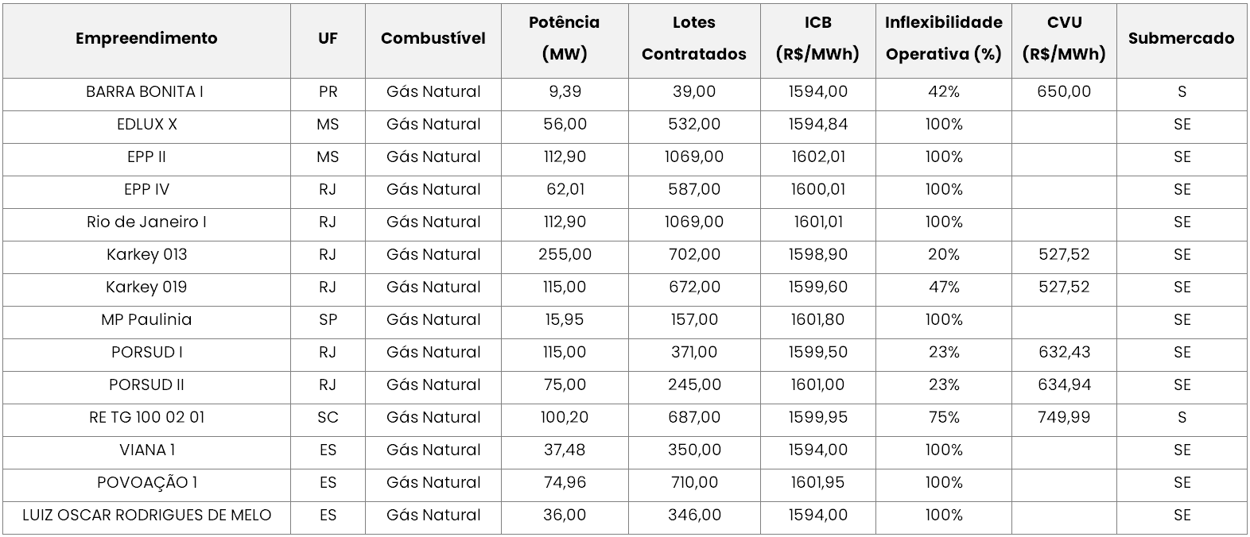
Task: Select the BARRA BONITA I cell
Action: tap(145, 92)
